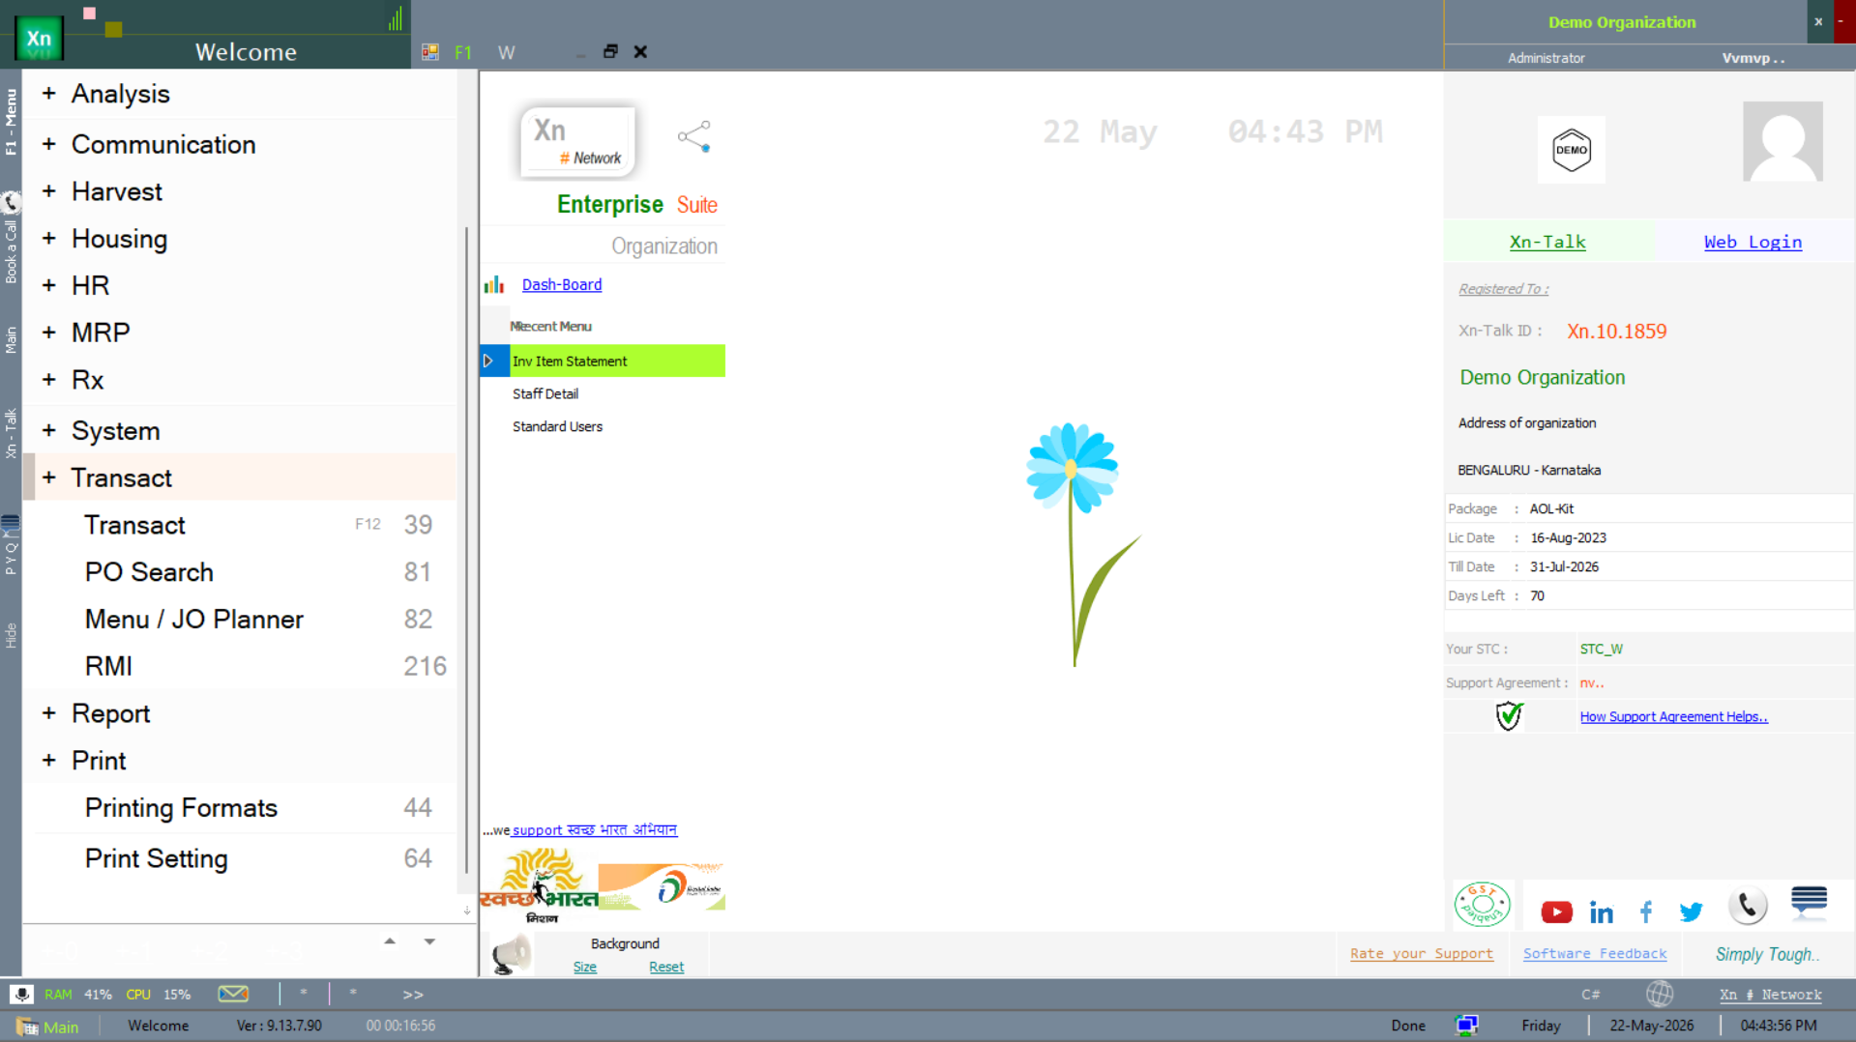Click the green Xn application logo
The image size is (1856, 1042).
point(40,40)
